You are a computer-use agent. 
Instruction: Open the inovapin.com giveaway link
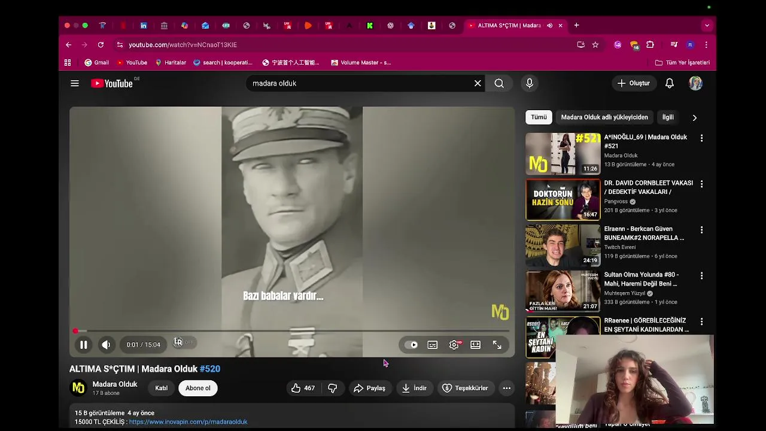click(188, 422)
